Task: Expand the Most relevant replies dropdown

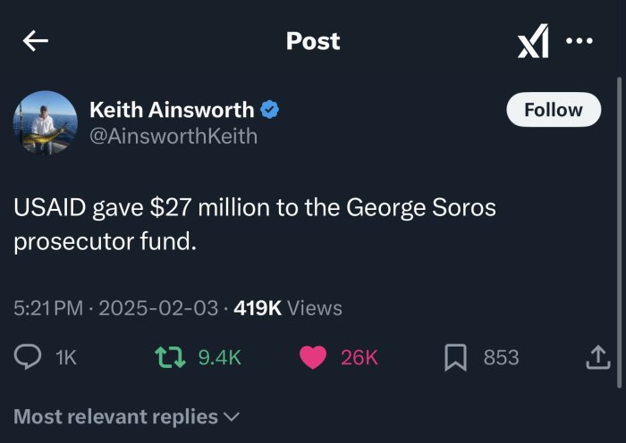Action: [127, 416]
